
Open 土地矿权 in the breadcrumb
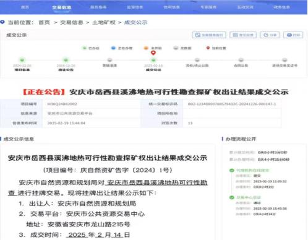tap(104, 22)
